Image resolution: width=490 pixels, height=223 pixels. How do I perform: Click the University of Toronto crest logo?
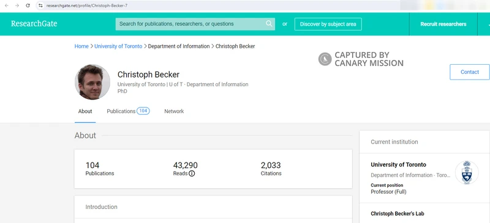point(467,172)
